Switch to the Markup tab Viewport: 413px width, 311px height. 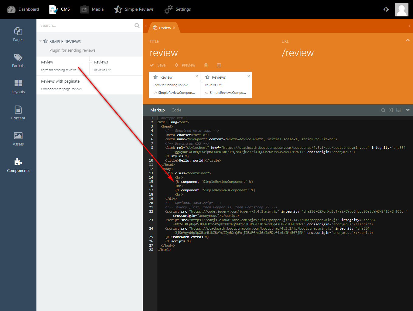coord(158,110)
